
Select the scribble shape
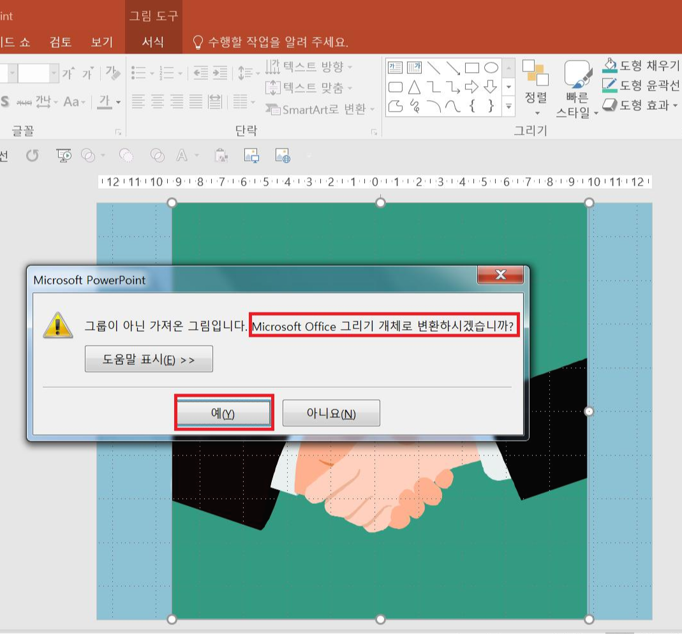point(414,106)
